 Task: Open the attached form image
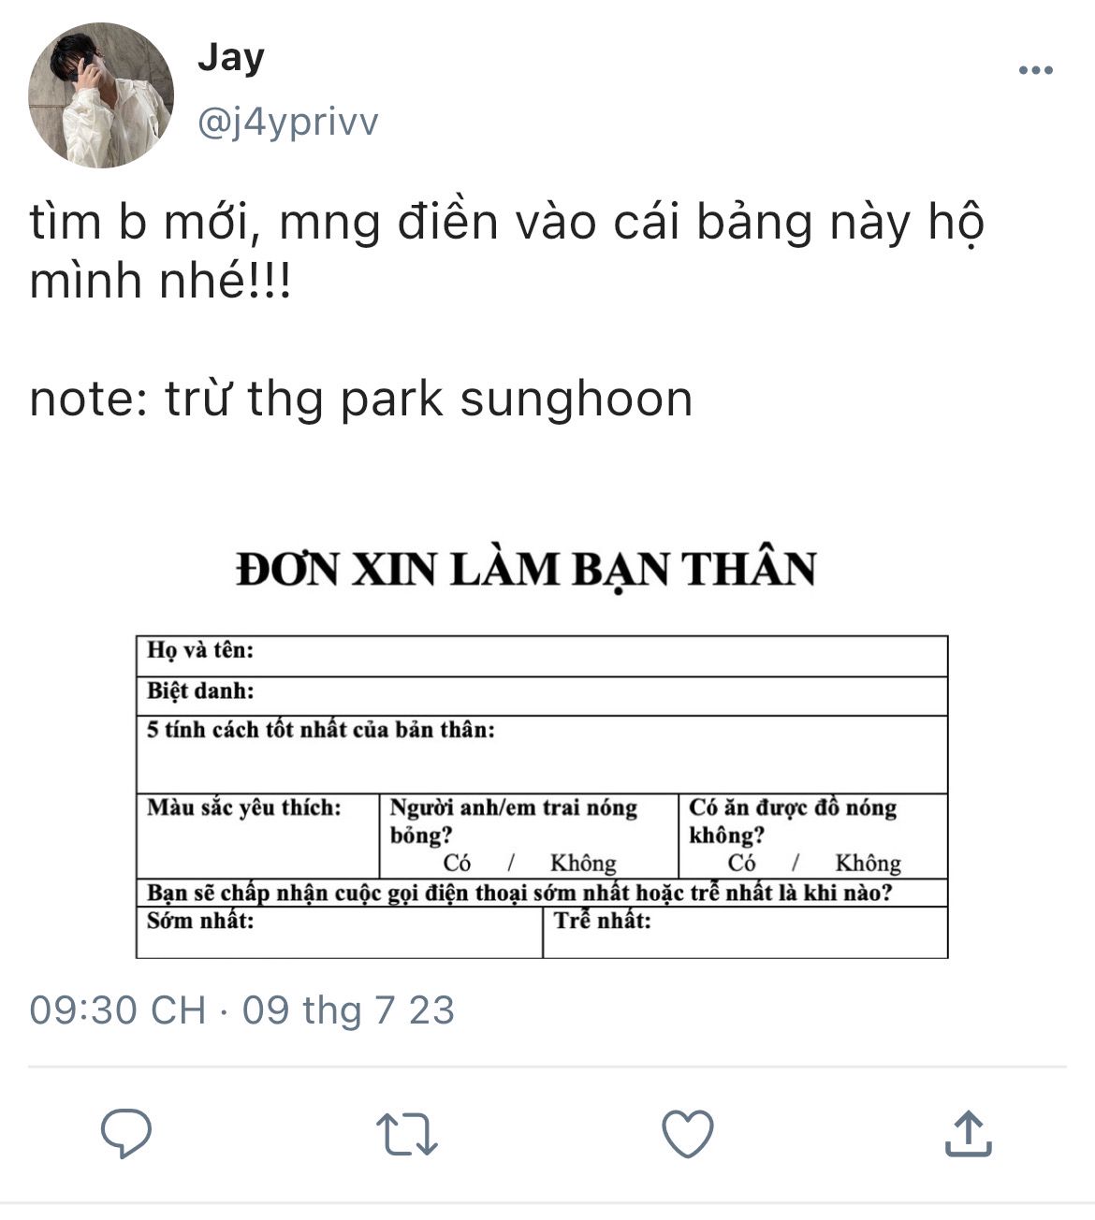(542, 748)
